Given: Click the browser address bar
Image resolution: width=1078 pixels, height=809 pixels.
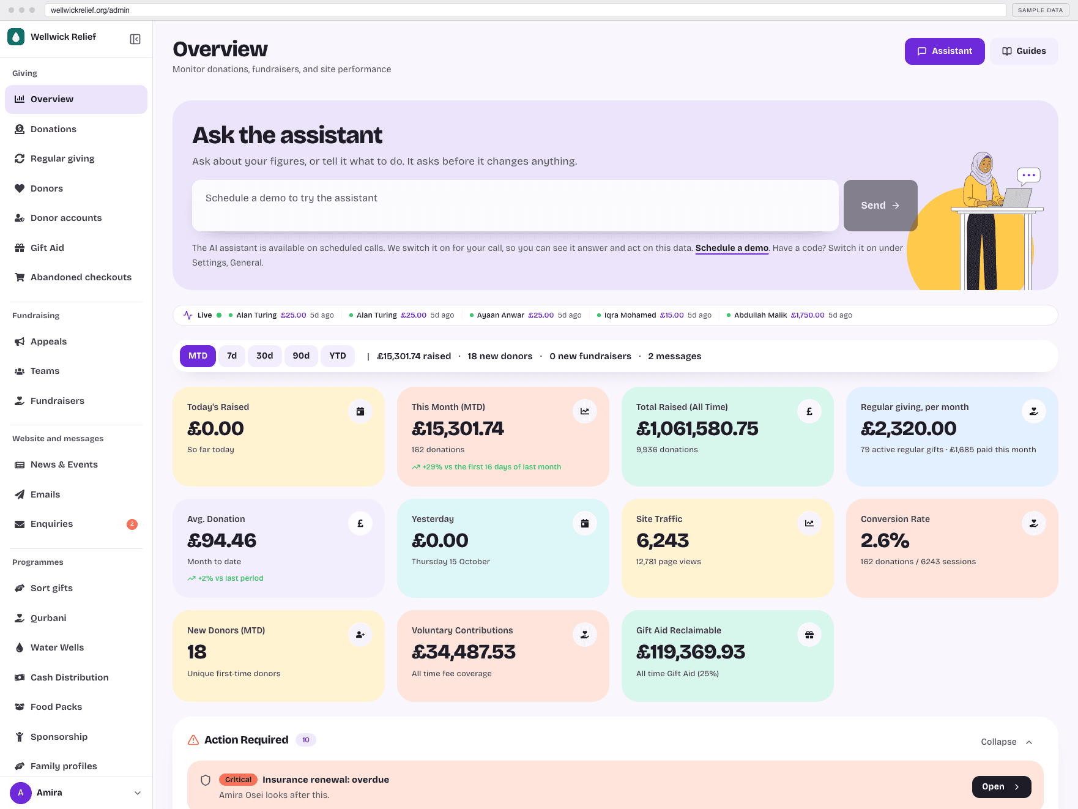Looking at the screenshot, I should click(x=526, y=10).
